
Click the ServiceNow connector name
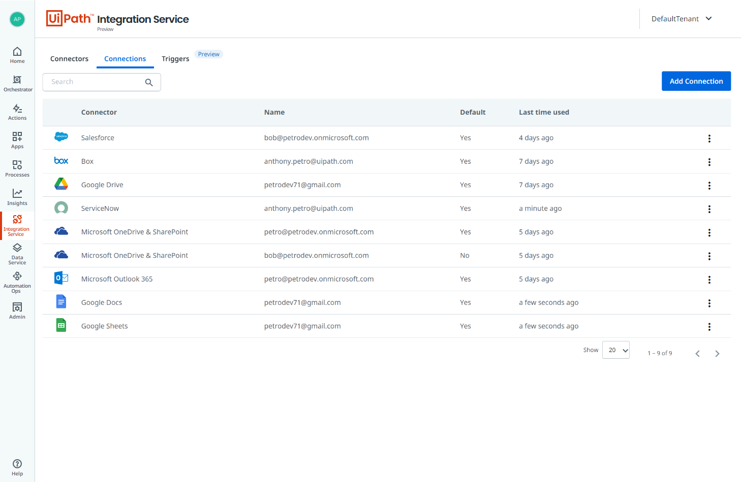(x=100, y=208)
